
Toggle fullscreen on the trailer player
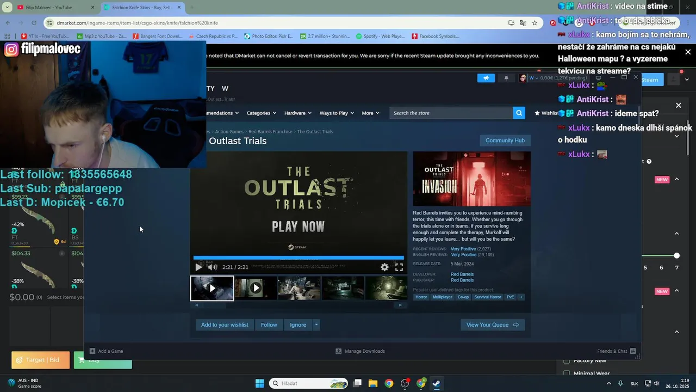coord(399,267)
